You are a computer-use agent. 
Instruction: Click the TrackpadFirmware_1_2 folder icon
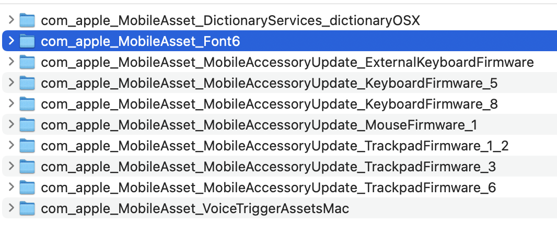tap(27, 146)
